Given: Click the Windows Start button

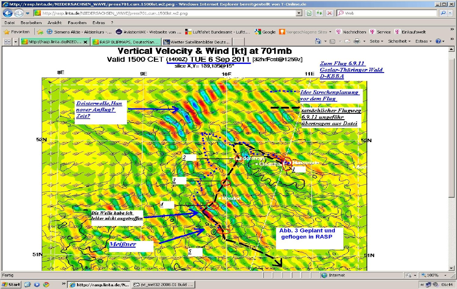Looking at the screenshot, I should tap(11, 284).
